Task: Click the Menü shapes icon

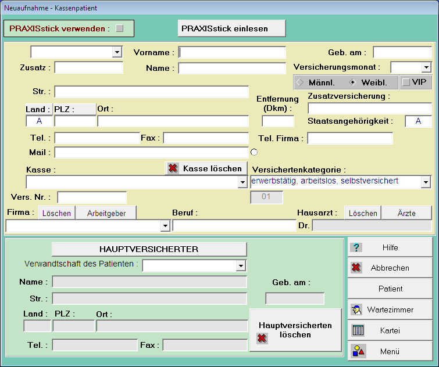Action: tap(358, 351)
